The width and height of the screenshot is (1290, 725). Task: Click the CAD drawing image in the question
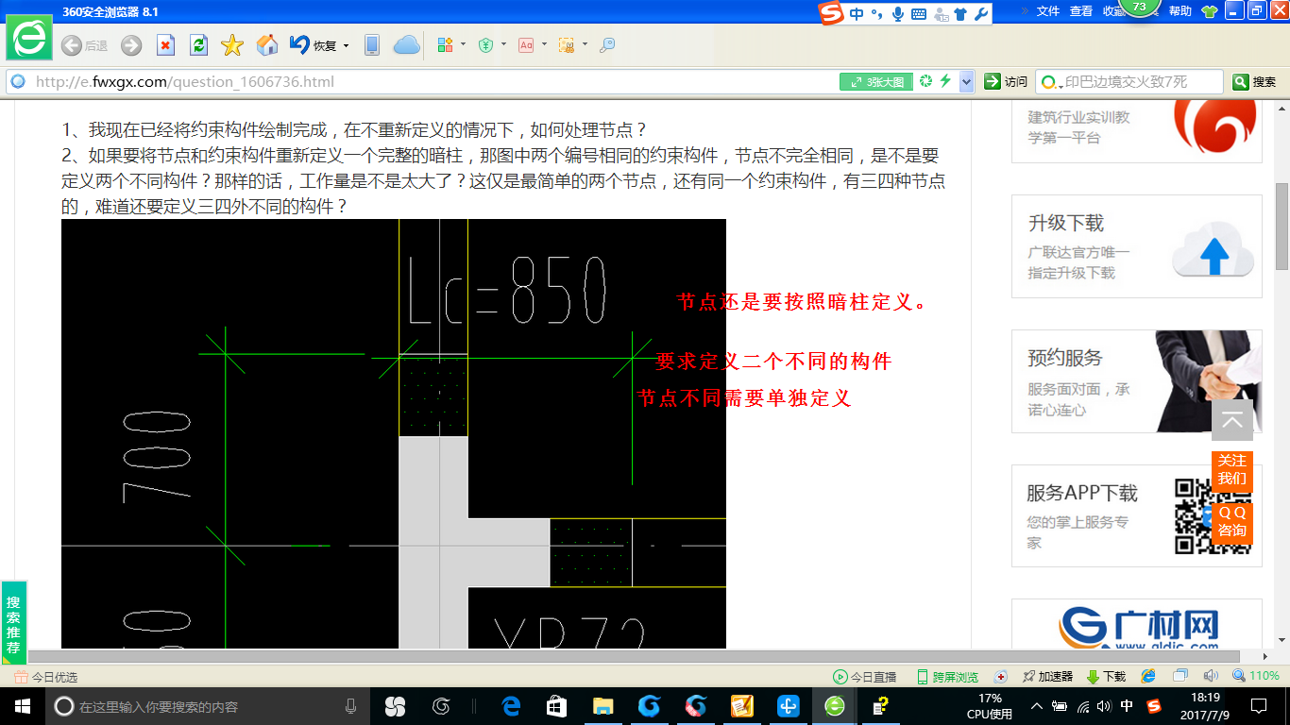394,434
